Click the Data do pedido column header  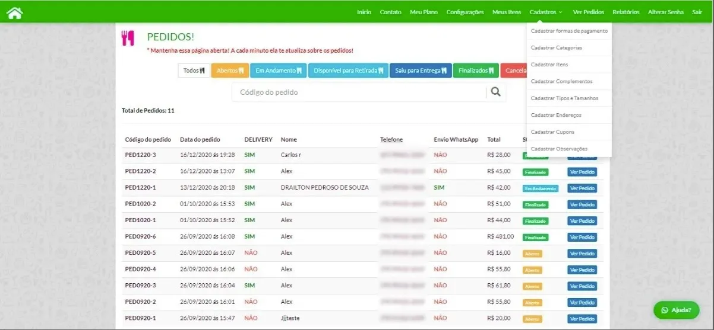point(200,140)
